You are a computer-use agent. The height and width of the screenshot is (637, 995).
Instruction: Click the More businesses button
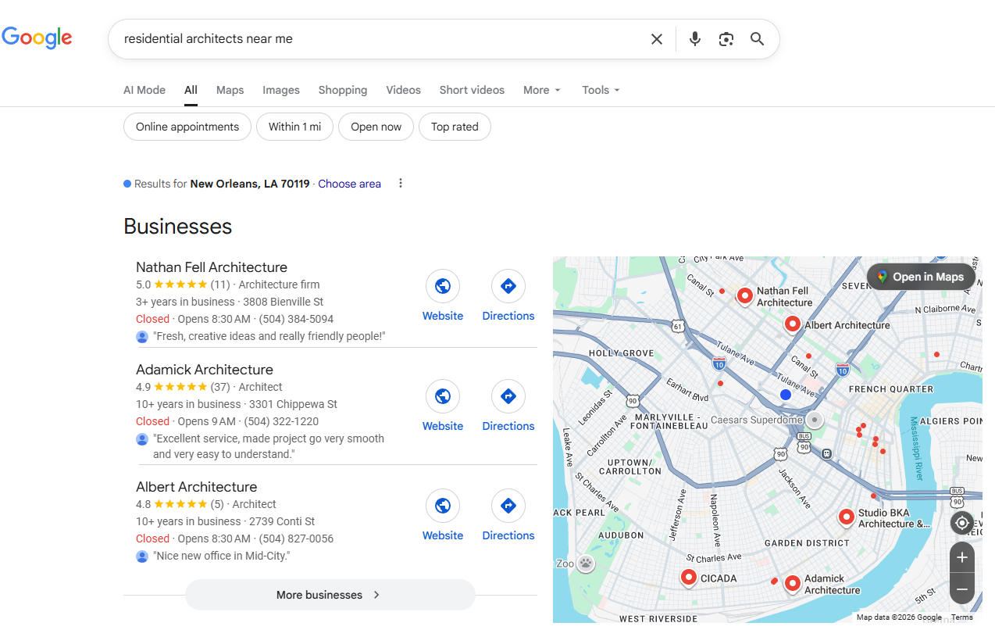(x=330, y=595)
